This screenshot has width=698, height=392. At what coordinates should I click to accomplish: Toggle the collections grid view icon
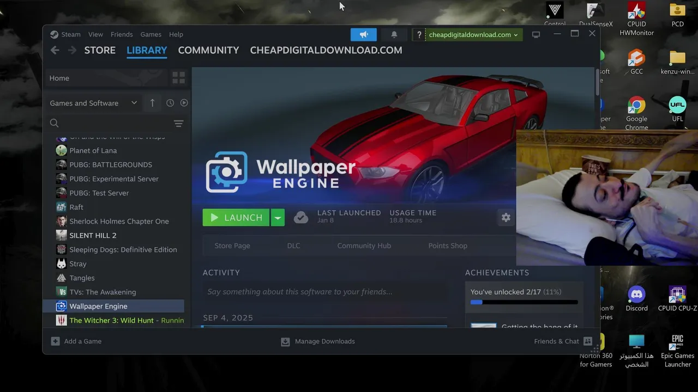(178, 78)
